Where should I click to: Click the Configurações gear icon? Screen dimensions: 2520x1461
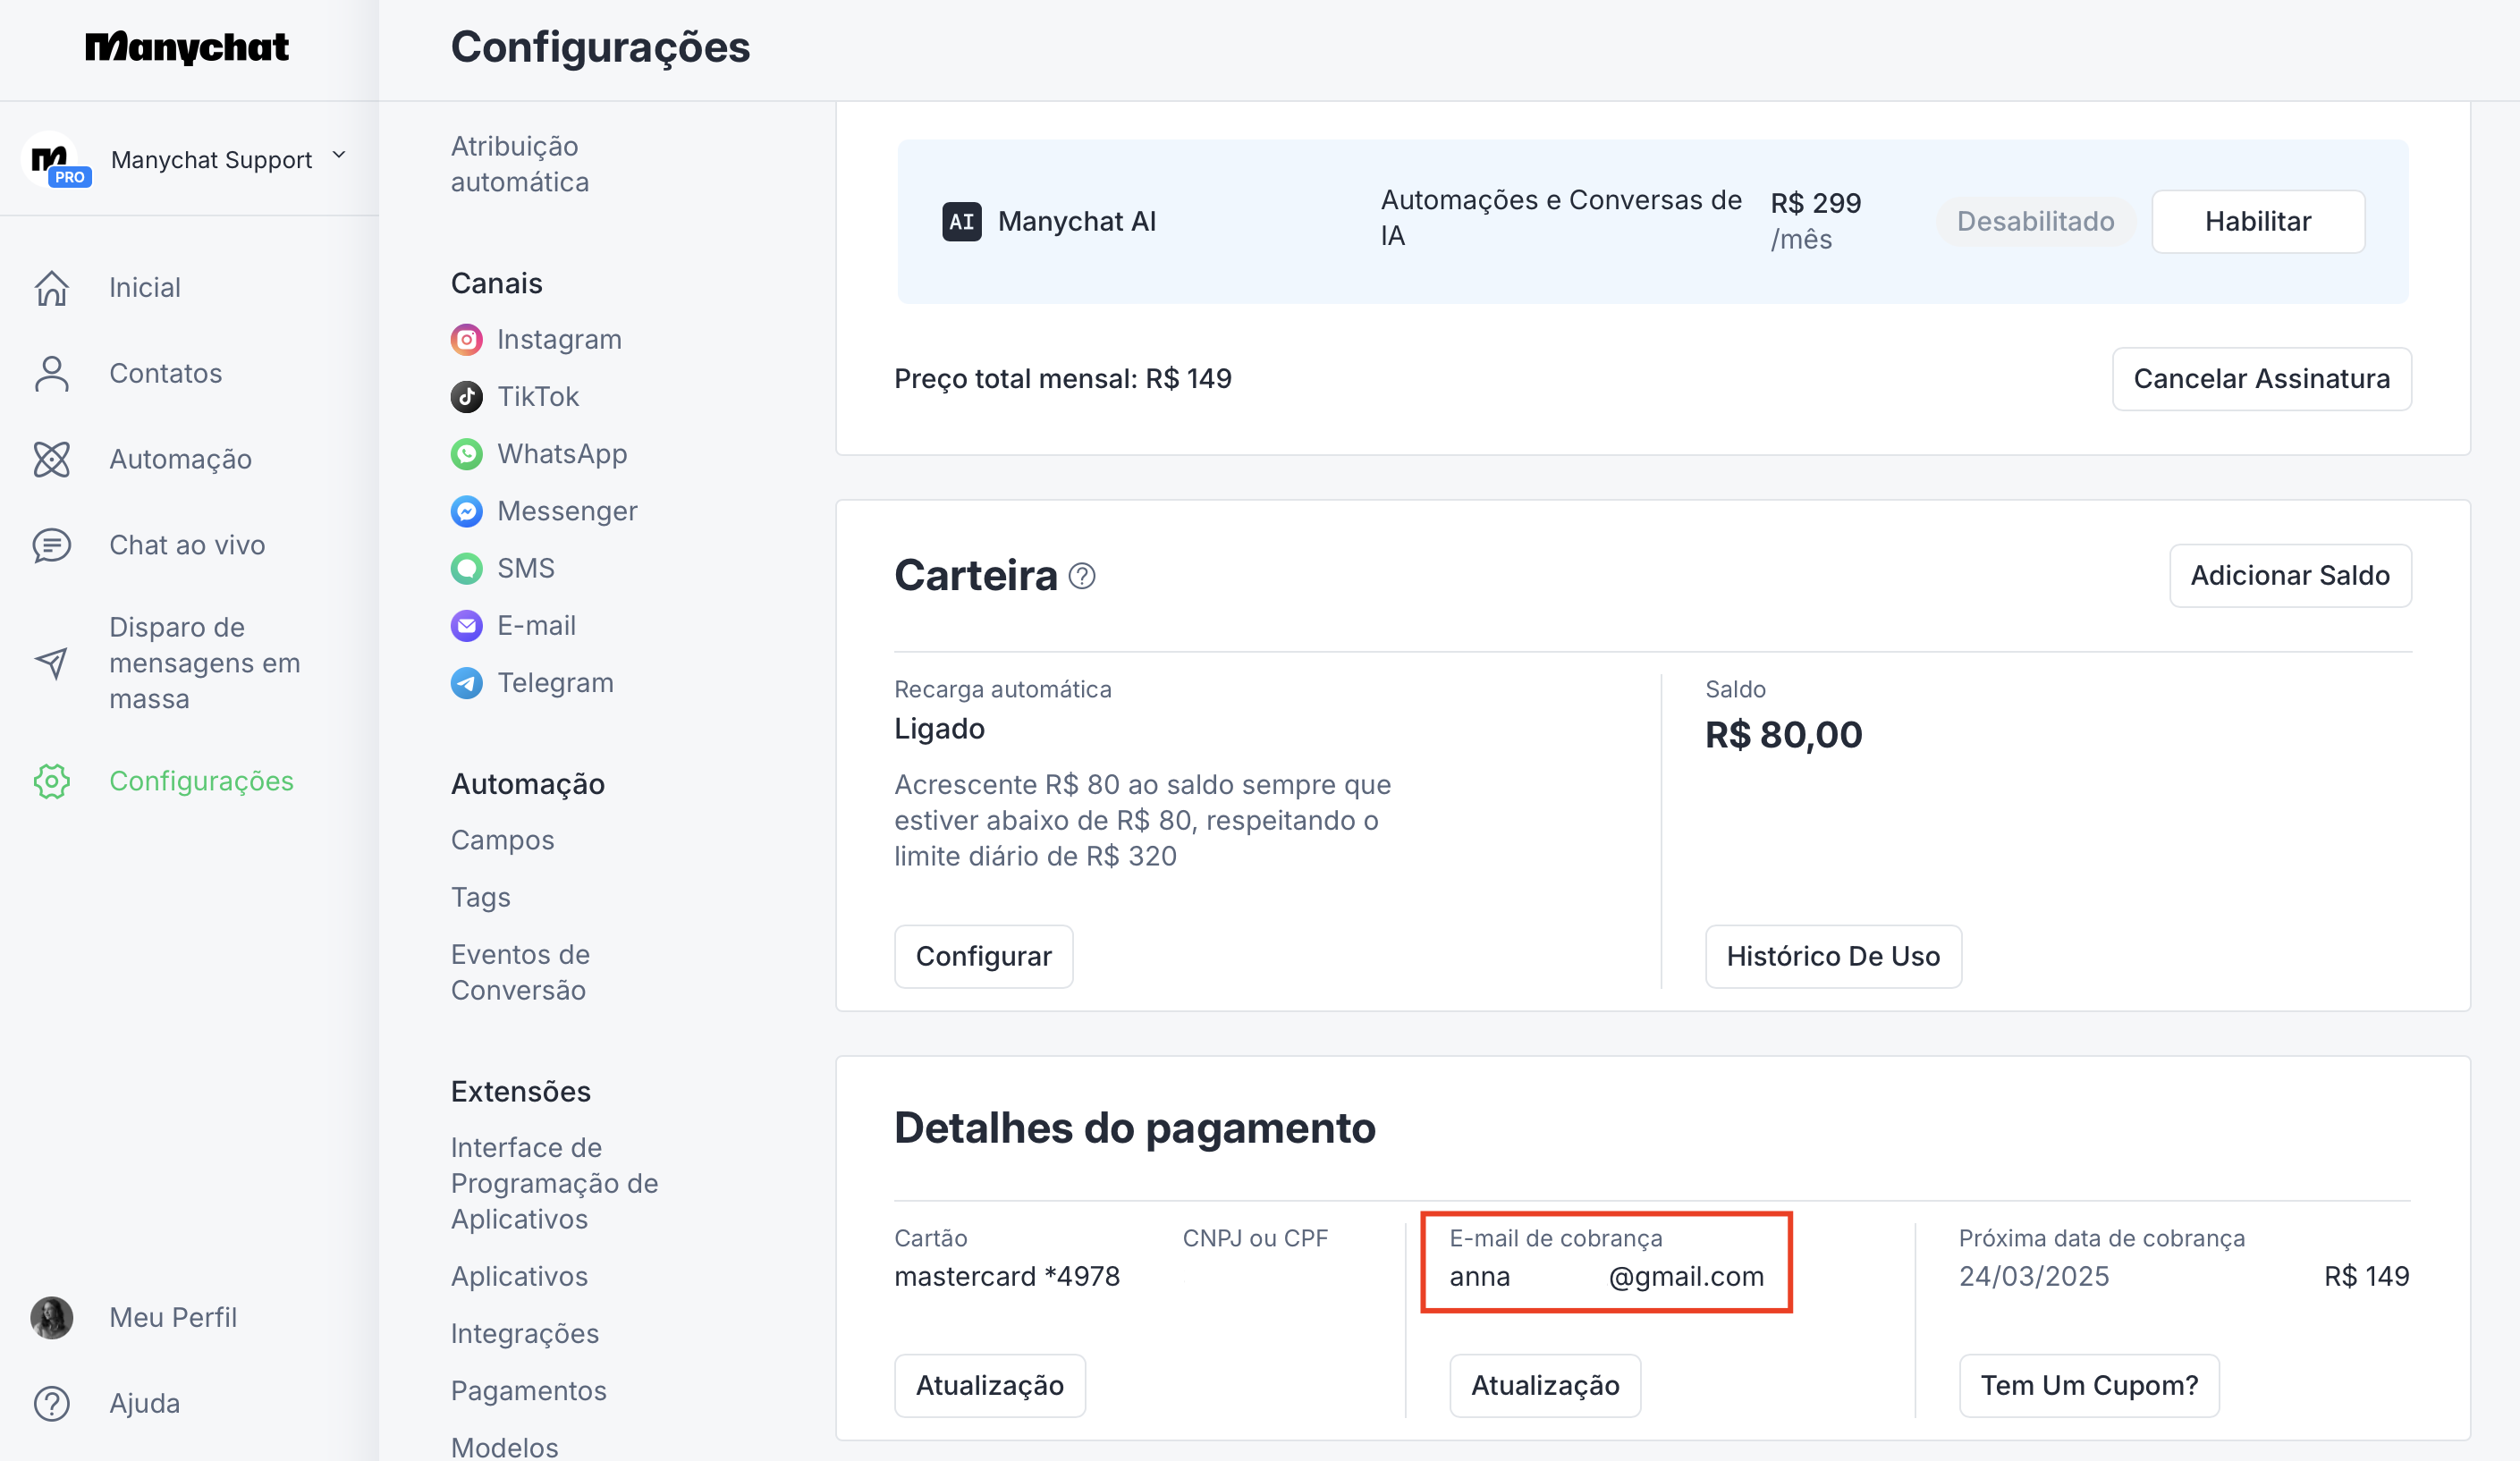point(52,782)
